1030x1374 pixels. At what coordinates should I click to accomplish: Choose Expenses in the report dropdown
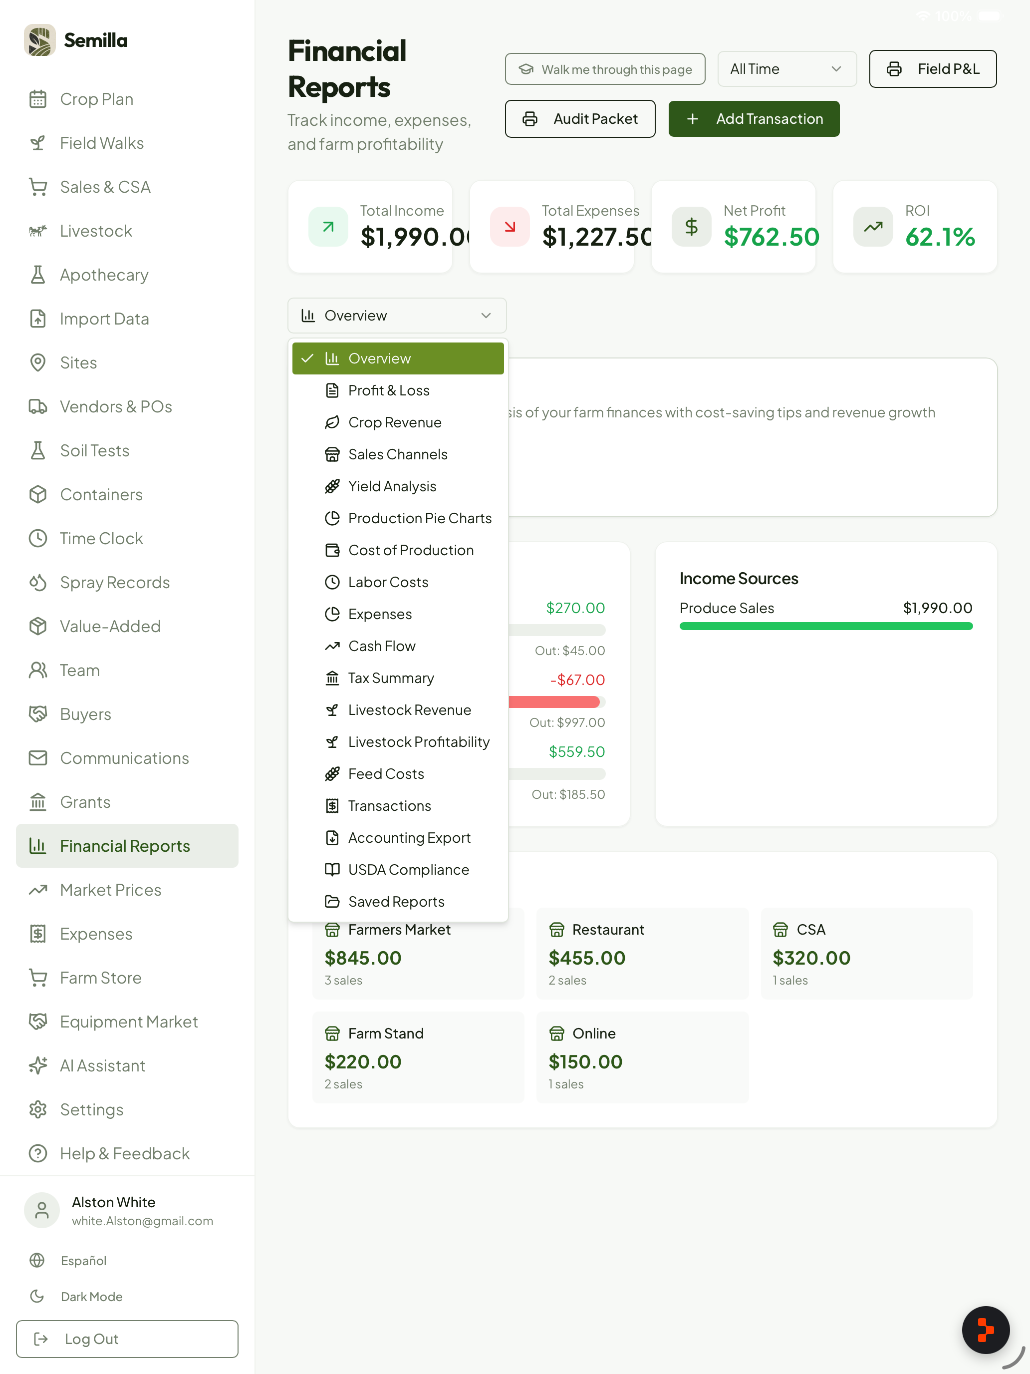click(398, 614)
